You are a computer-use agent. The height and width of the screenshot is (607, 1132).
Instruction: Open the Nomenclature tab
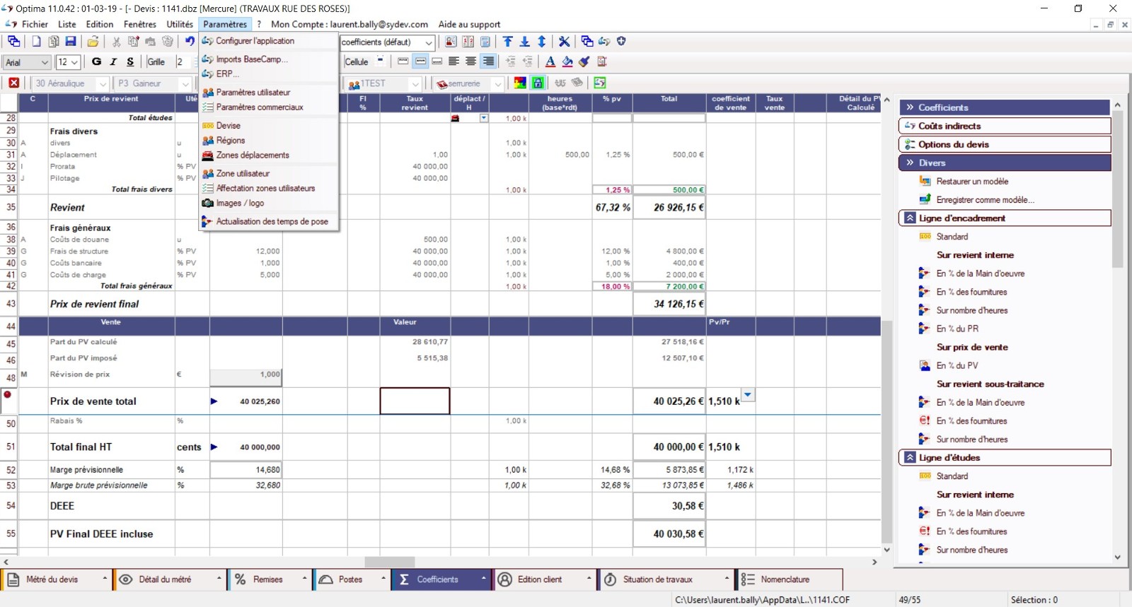pos(790,579)
